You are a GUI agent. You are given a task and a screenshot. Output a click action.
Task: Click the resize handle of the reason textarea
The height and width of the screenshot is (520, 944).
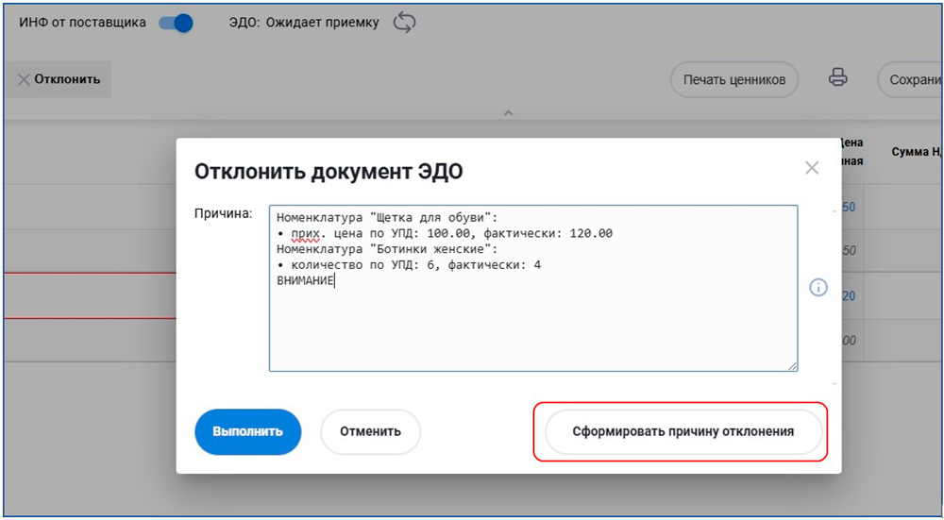click(792, 365)
